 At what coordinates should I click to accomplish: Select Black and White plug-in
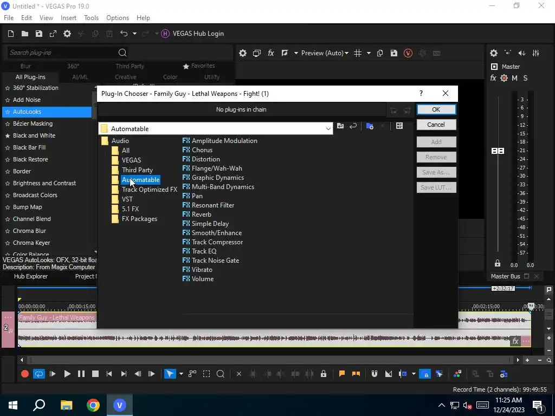[34, 135]
